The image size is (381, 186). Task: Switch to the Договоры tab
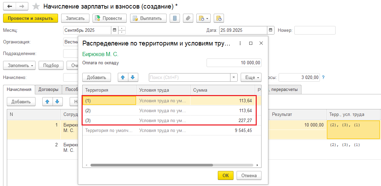(x=48, y=89)
